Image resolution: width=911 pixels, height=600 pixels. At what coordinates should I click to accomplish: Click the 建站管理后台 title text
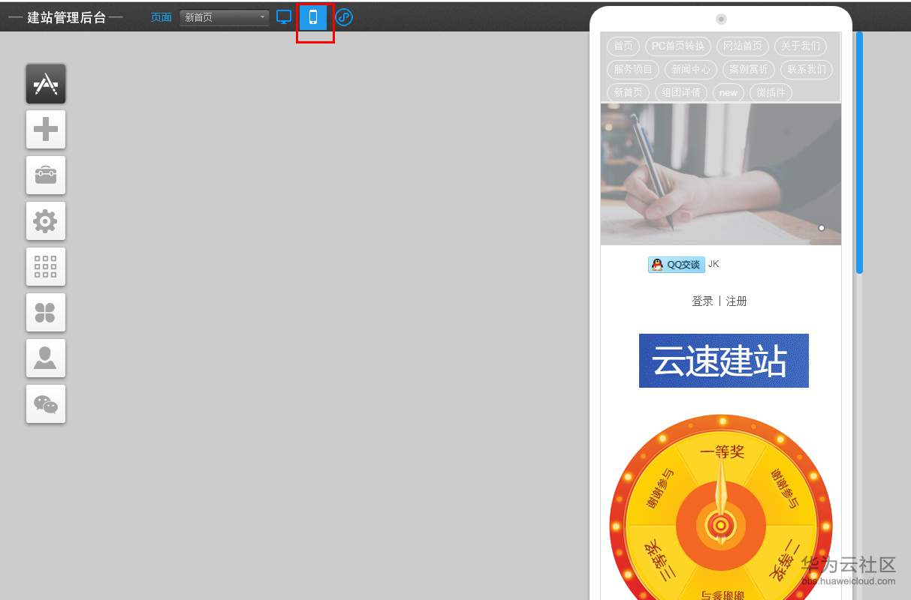[x=67, y=17]
